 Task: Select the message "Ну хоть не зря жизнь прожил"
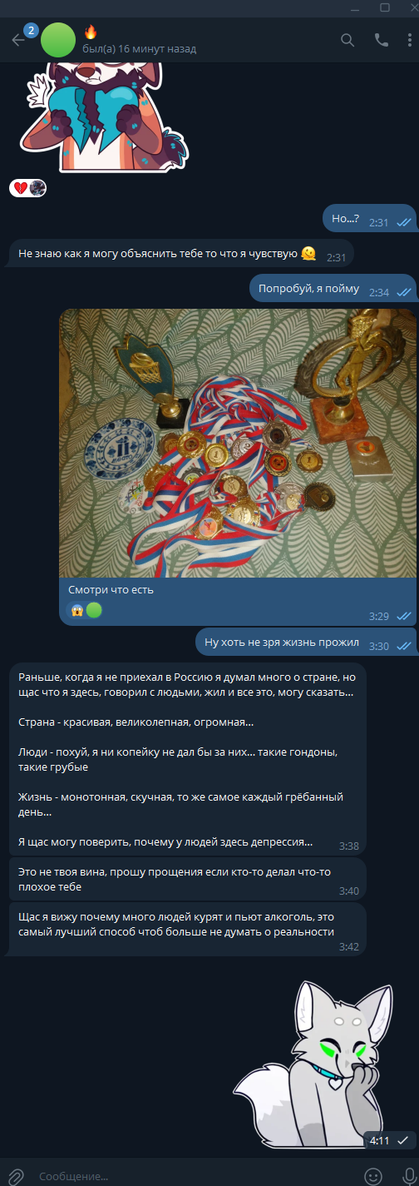coord(306,643)
